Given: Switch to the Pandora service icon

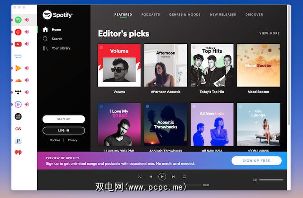Looking at the screenshot, I should coord(18,141).
